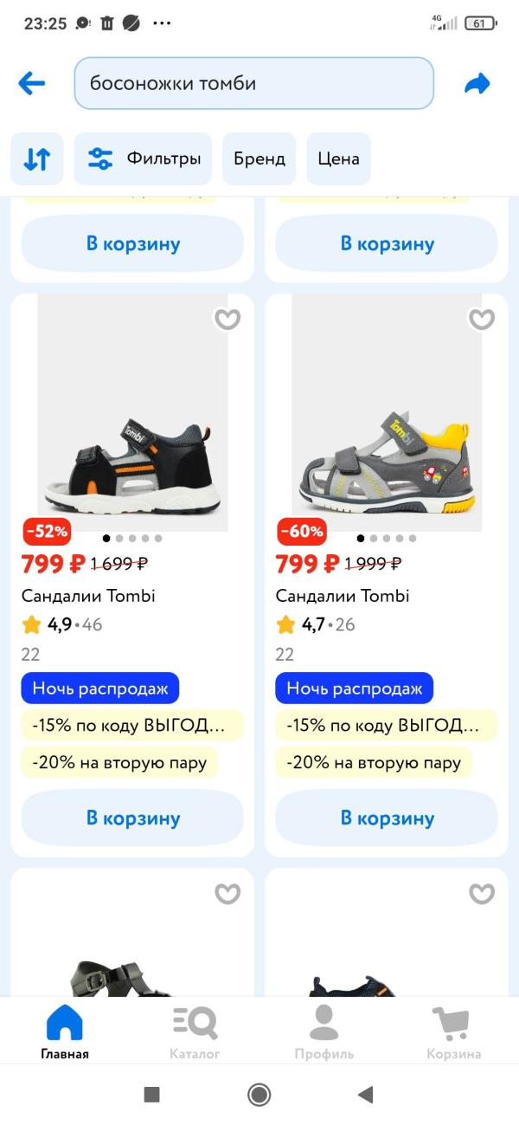The image size is (519, 1125).
Task: Tap the share arrow icon
Action: click(x=477, y=83)
